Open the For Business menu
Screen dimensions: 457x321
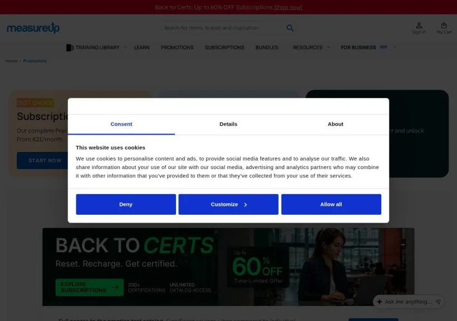click(x=358, y=47)
